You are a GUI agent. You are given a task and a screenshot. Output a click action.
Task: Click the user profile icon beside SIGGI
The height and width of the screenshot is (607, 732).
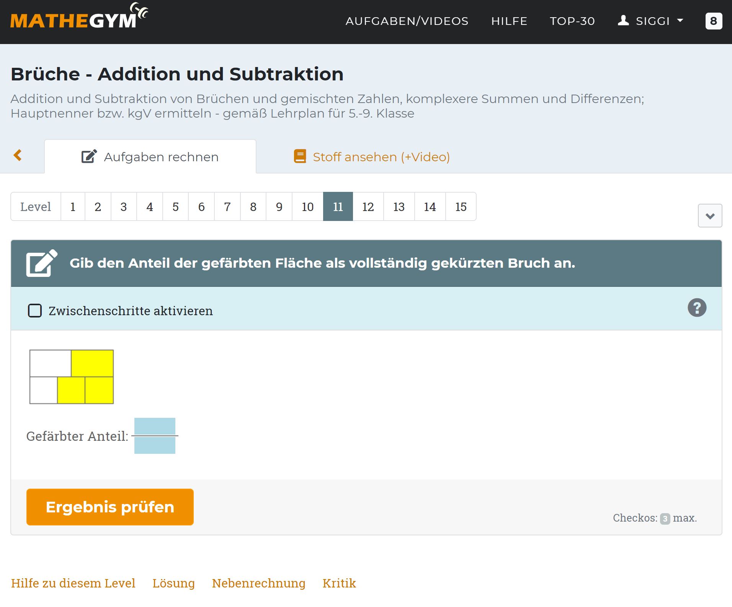point(623,21)
